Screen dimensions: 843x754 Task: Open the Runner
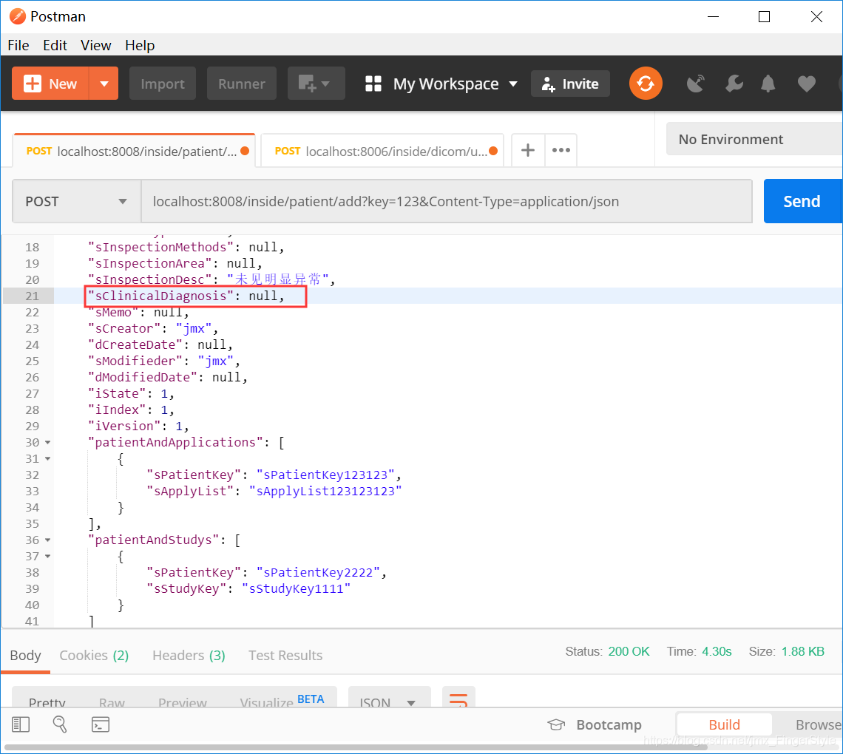(x=241, y=84)
